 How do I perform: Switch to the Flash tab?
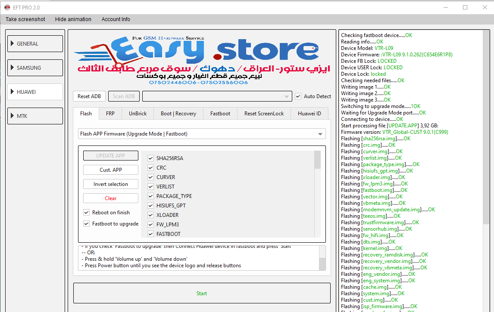[x=86, y=114]
